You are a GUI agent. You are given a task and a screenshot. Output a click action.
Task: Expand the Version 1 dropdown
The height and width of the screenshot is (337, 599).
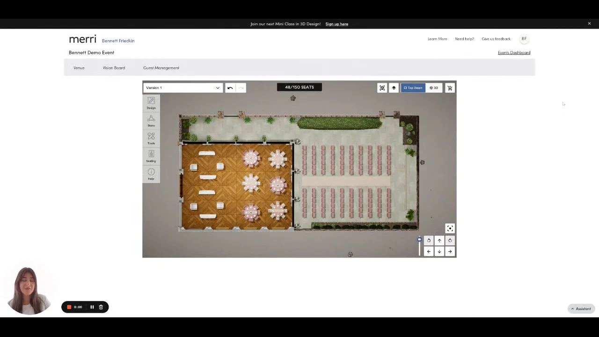coord(183,88)
